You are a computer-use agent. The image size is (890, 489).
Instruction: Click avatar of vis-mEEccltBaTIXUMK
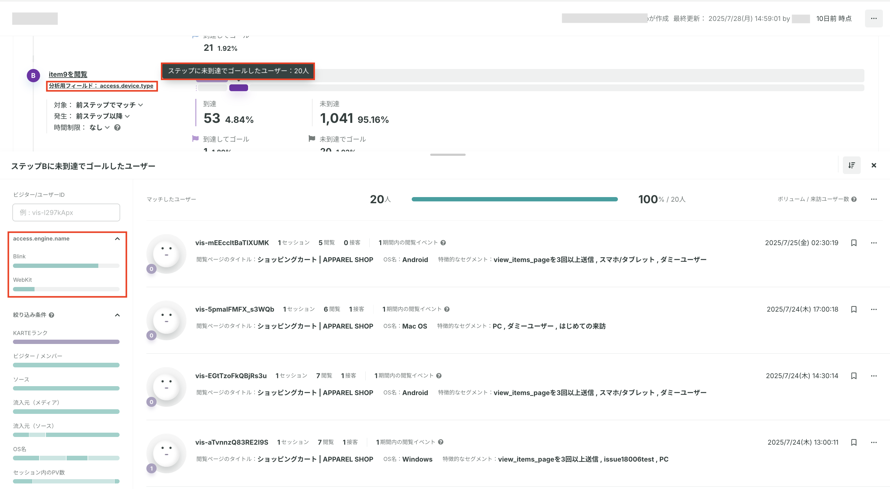click(x=166, y=254)
